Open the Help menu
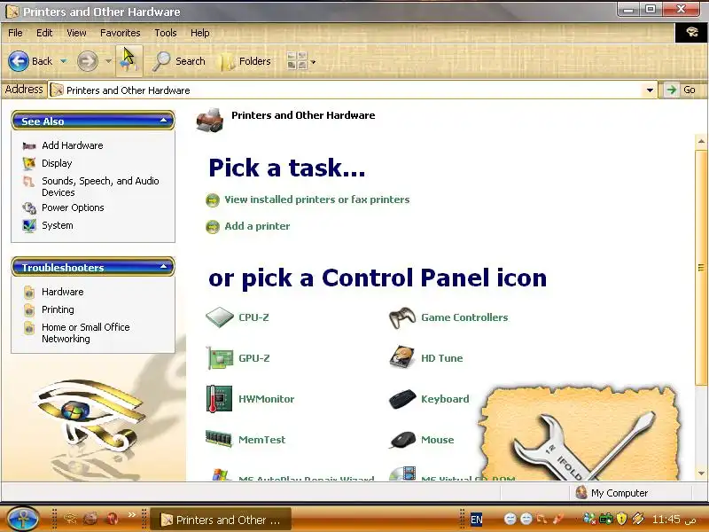The width and height of the screenshot is (709, 532). (x=200, y=33)
